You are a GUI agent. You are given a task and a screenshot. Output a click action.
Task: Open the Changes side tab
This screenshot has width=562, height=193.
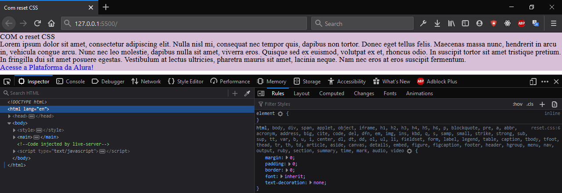coord(364,93)
